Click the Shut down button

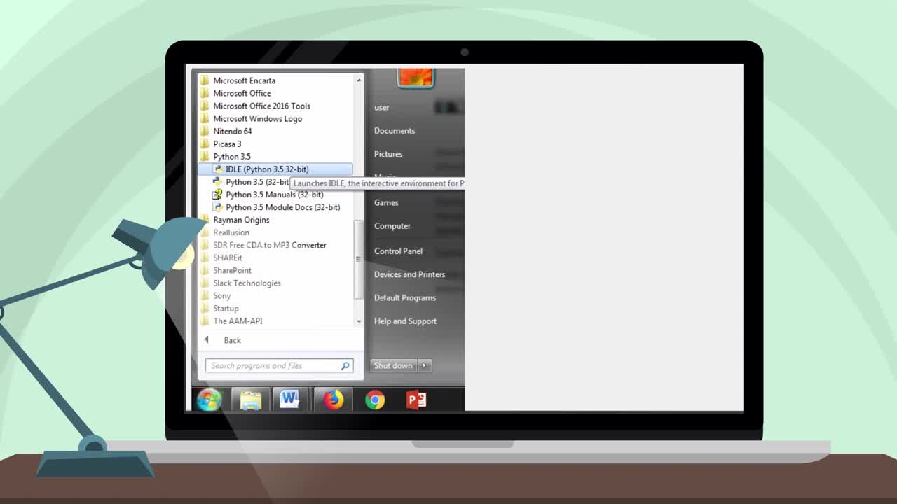393,365
